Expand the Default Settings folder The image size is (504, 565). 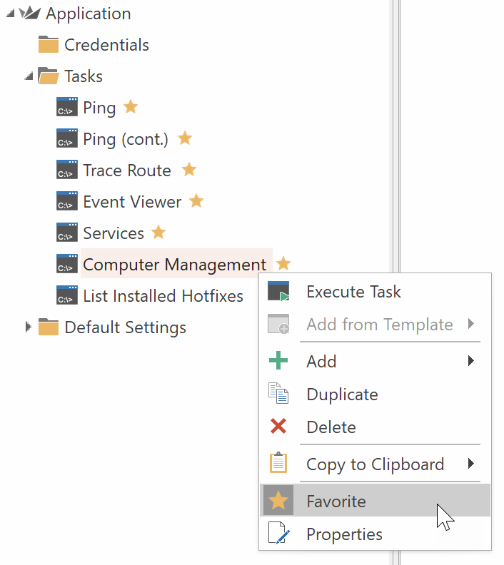[x=29, y=327]
